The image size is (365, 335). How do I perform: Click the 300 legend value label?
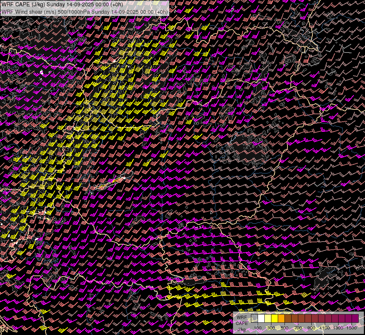[271, 328]
